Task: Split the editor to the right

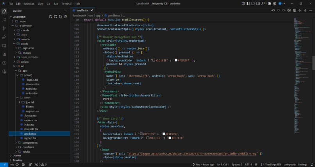Action: coord(295,11)
